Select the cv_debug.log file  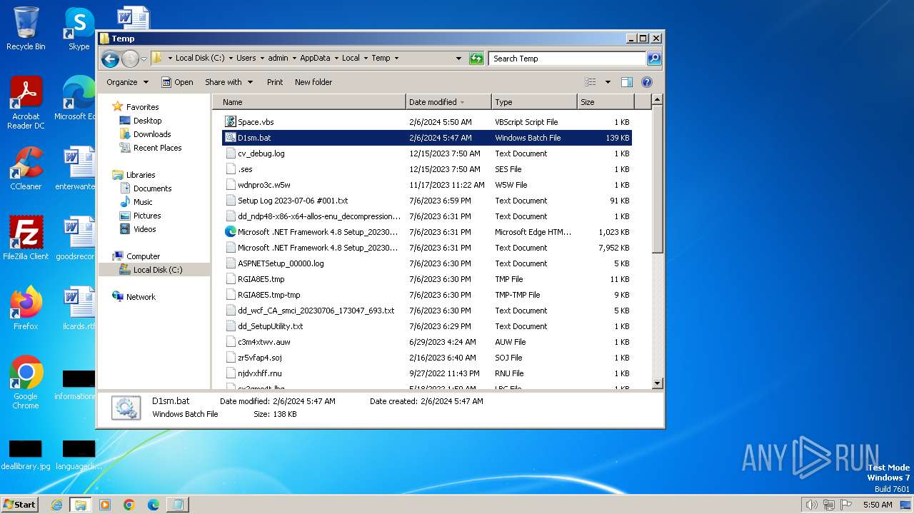tap(427, 153)
